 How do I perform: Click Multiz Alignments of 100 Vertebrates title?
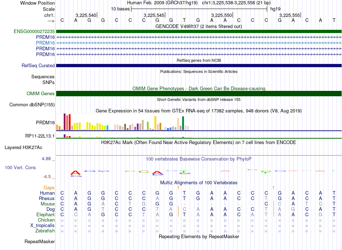(199, 182)
